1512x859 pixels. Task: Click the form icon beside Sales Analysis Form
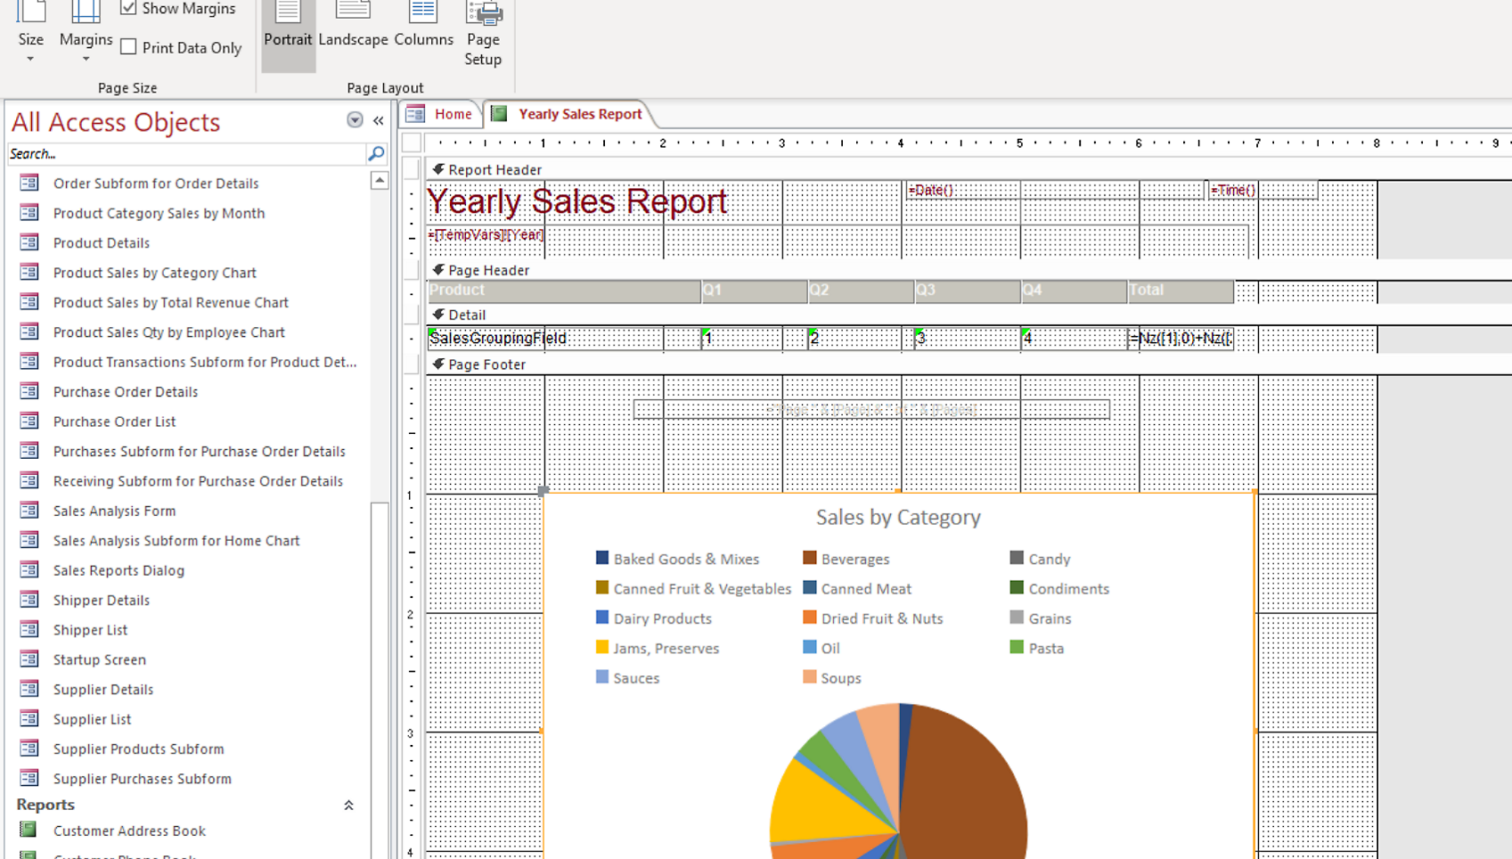point(29,511)
